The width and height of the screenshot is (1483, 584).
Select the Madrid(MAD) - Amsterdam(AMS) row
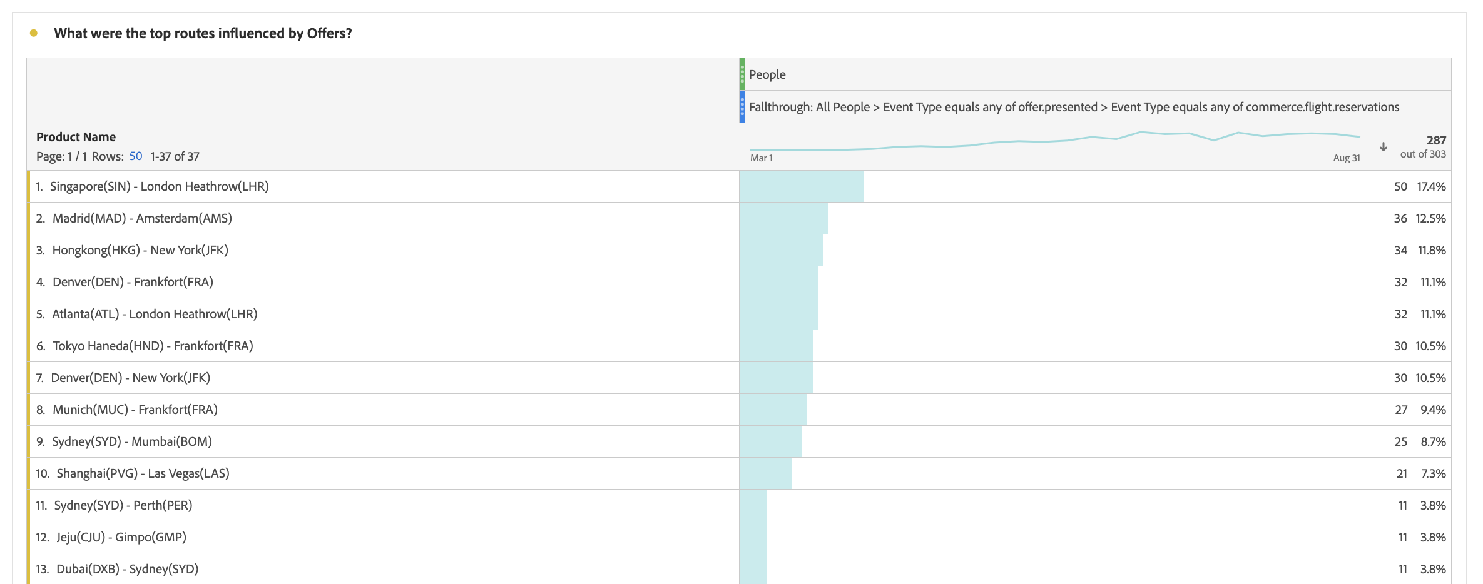coord(738,218)
